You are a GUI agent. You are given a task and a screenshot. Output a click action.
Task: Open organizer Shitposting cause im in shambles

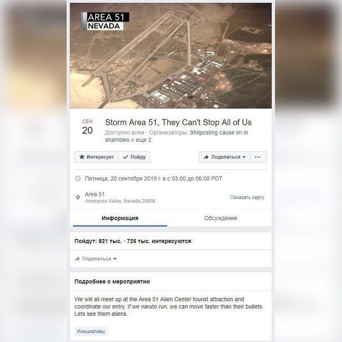(176, 136)
